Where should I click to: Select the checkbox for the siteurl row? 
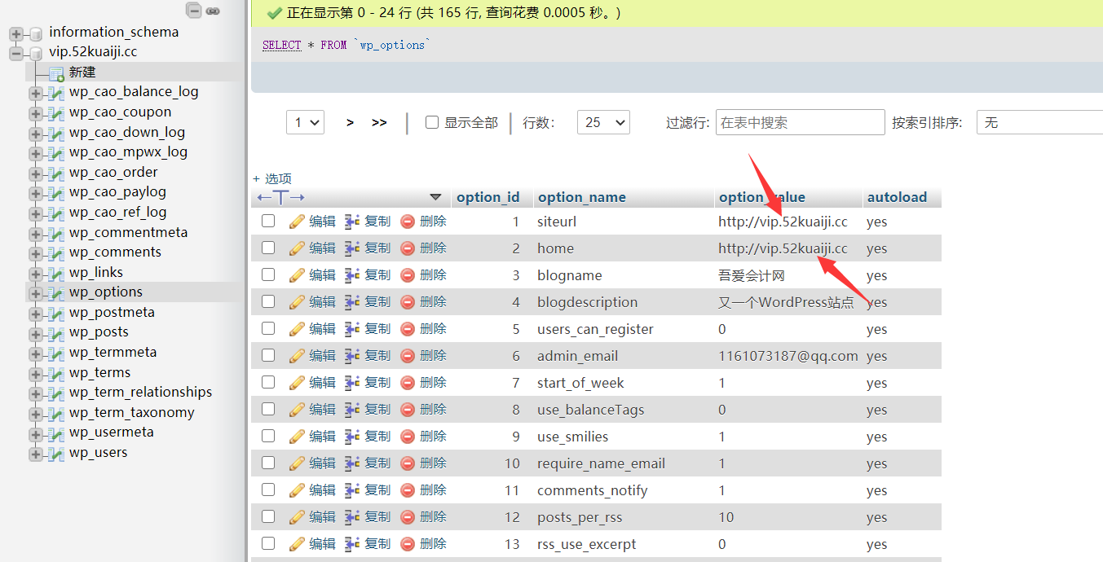click(x=268, y=222)
